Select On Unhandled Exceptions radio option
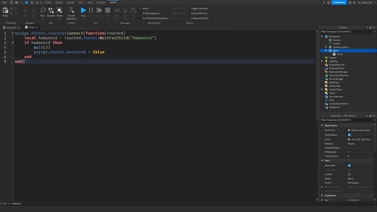Screen dimensions: 377x212 140,18
